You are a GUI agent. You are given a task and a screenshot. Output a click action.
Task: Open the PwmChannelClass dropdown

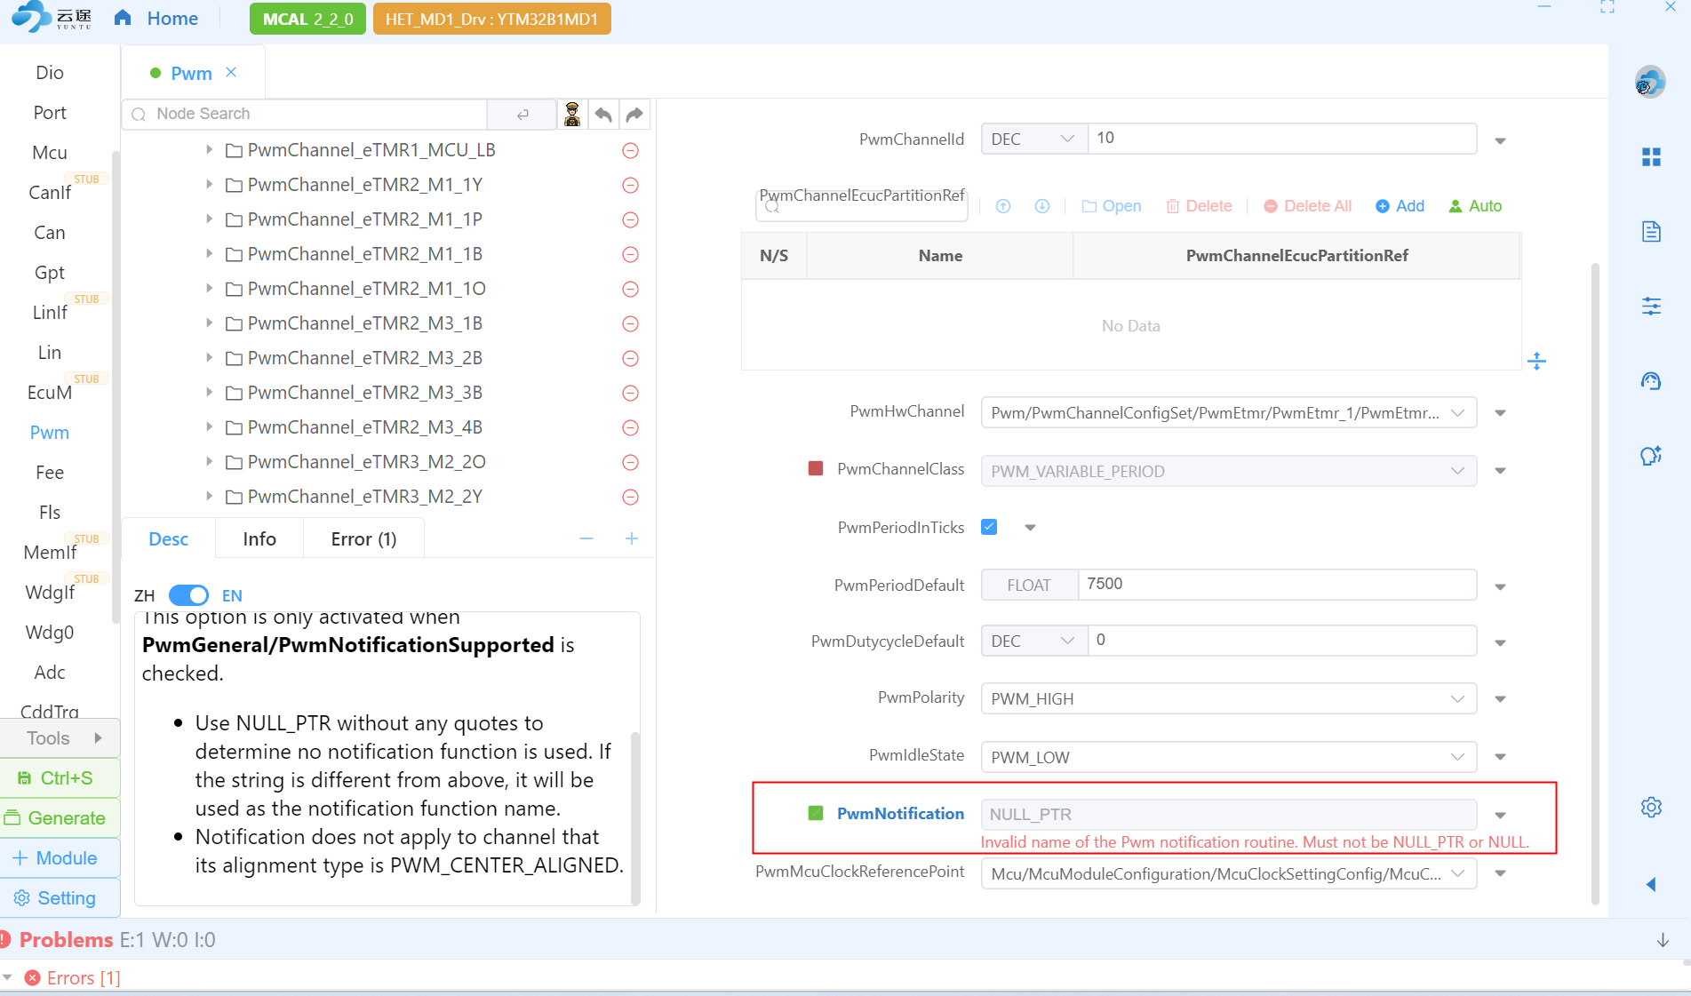[1229, 471]
